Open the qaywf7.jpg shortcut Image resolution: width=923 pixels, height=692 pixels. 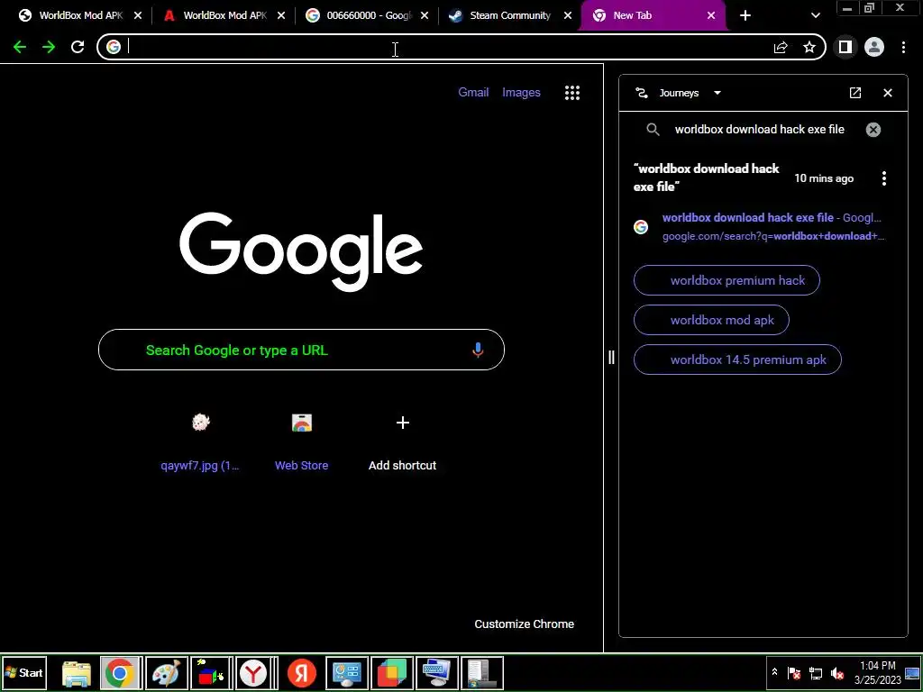201,442
